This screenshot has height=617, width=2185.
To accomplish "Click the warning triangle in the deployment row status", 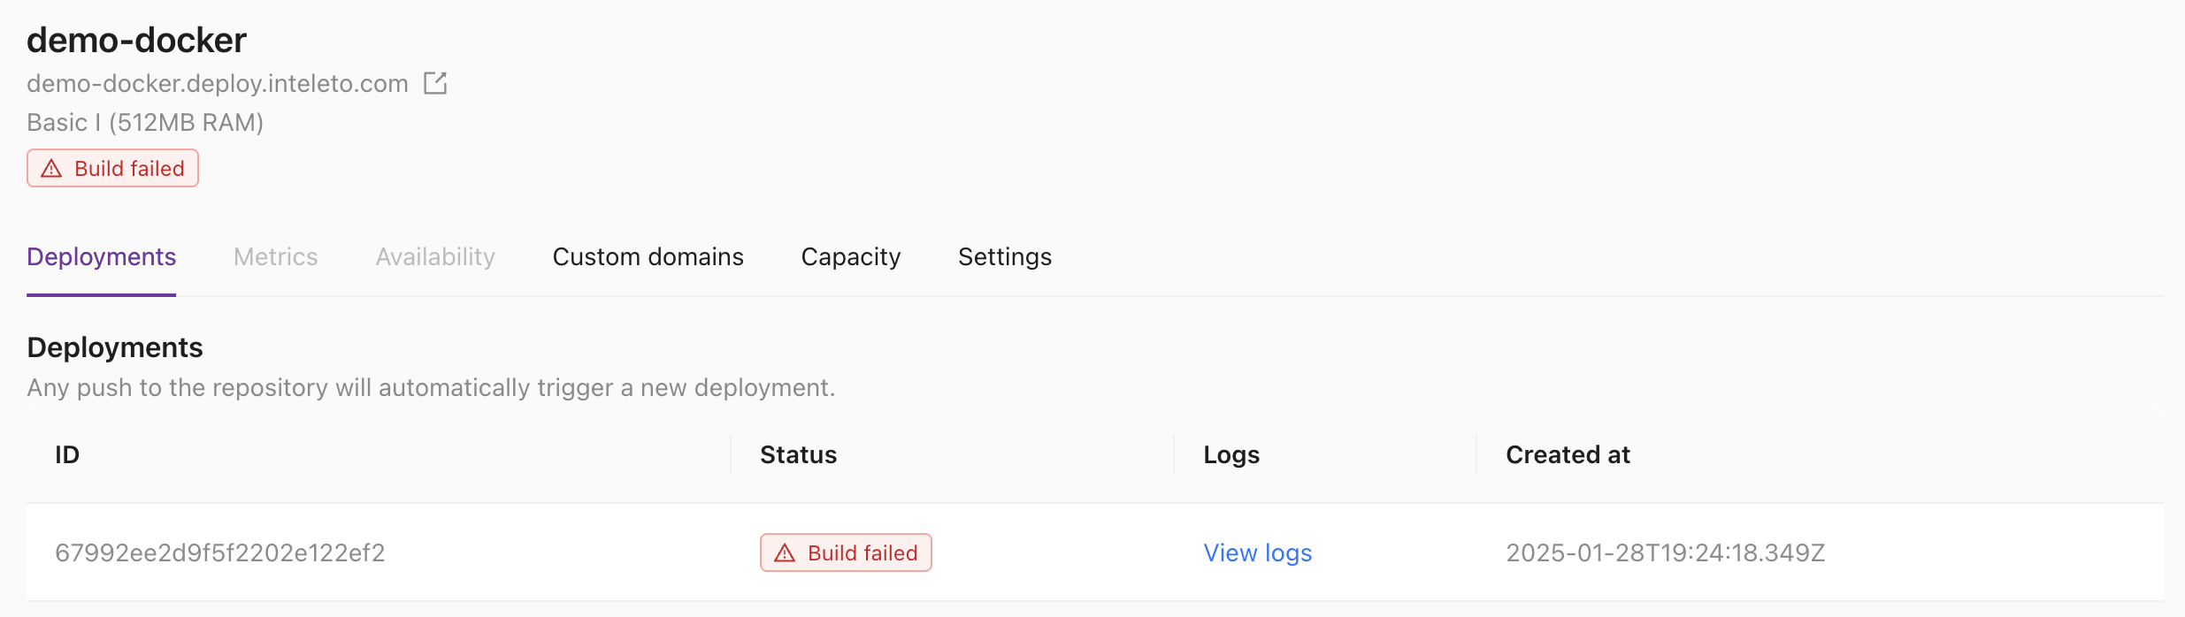I will pyautogui.click(x=783, y=552).
